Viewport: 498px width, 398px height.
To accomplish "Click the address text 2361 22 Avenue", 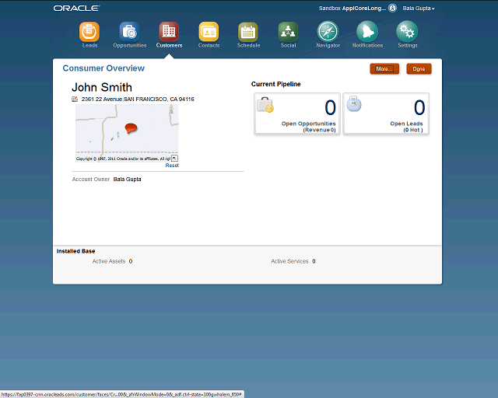I will (138, 99).
